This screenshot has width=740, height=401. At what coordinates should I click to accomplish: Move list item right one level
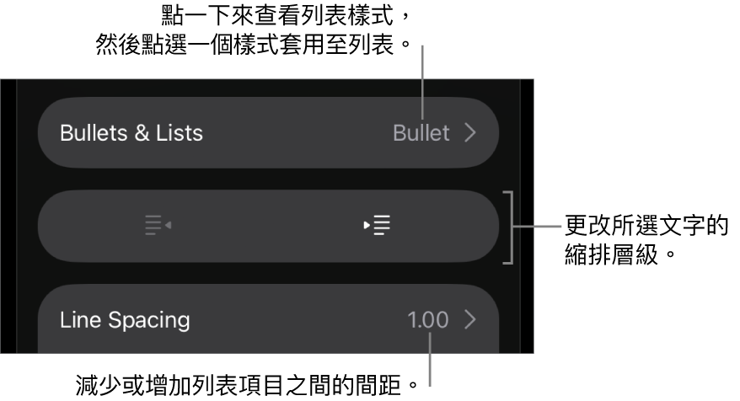coord(377,226)
